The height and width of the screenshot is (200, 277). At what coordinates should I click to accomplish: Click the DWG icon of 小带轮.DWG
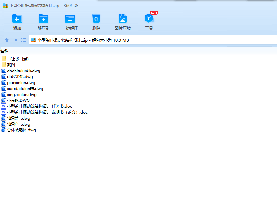tap(4, 100)
